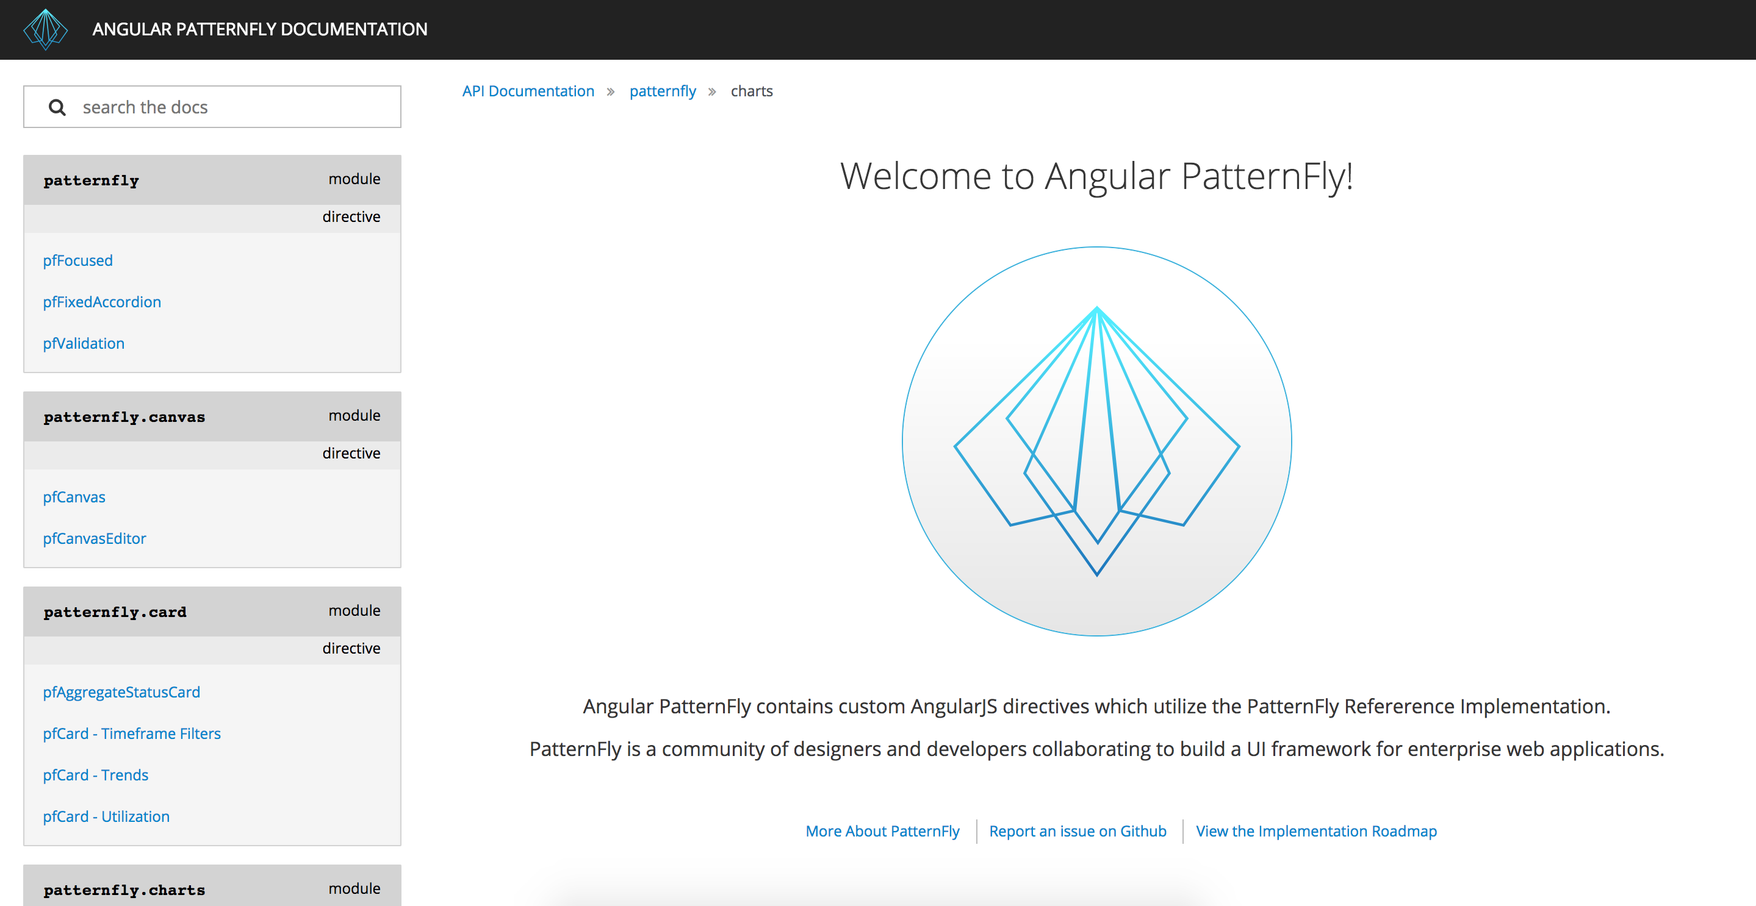Click the large PatternFly diamond logo image

coord(1096,441)
